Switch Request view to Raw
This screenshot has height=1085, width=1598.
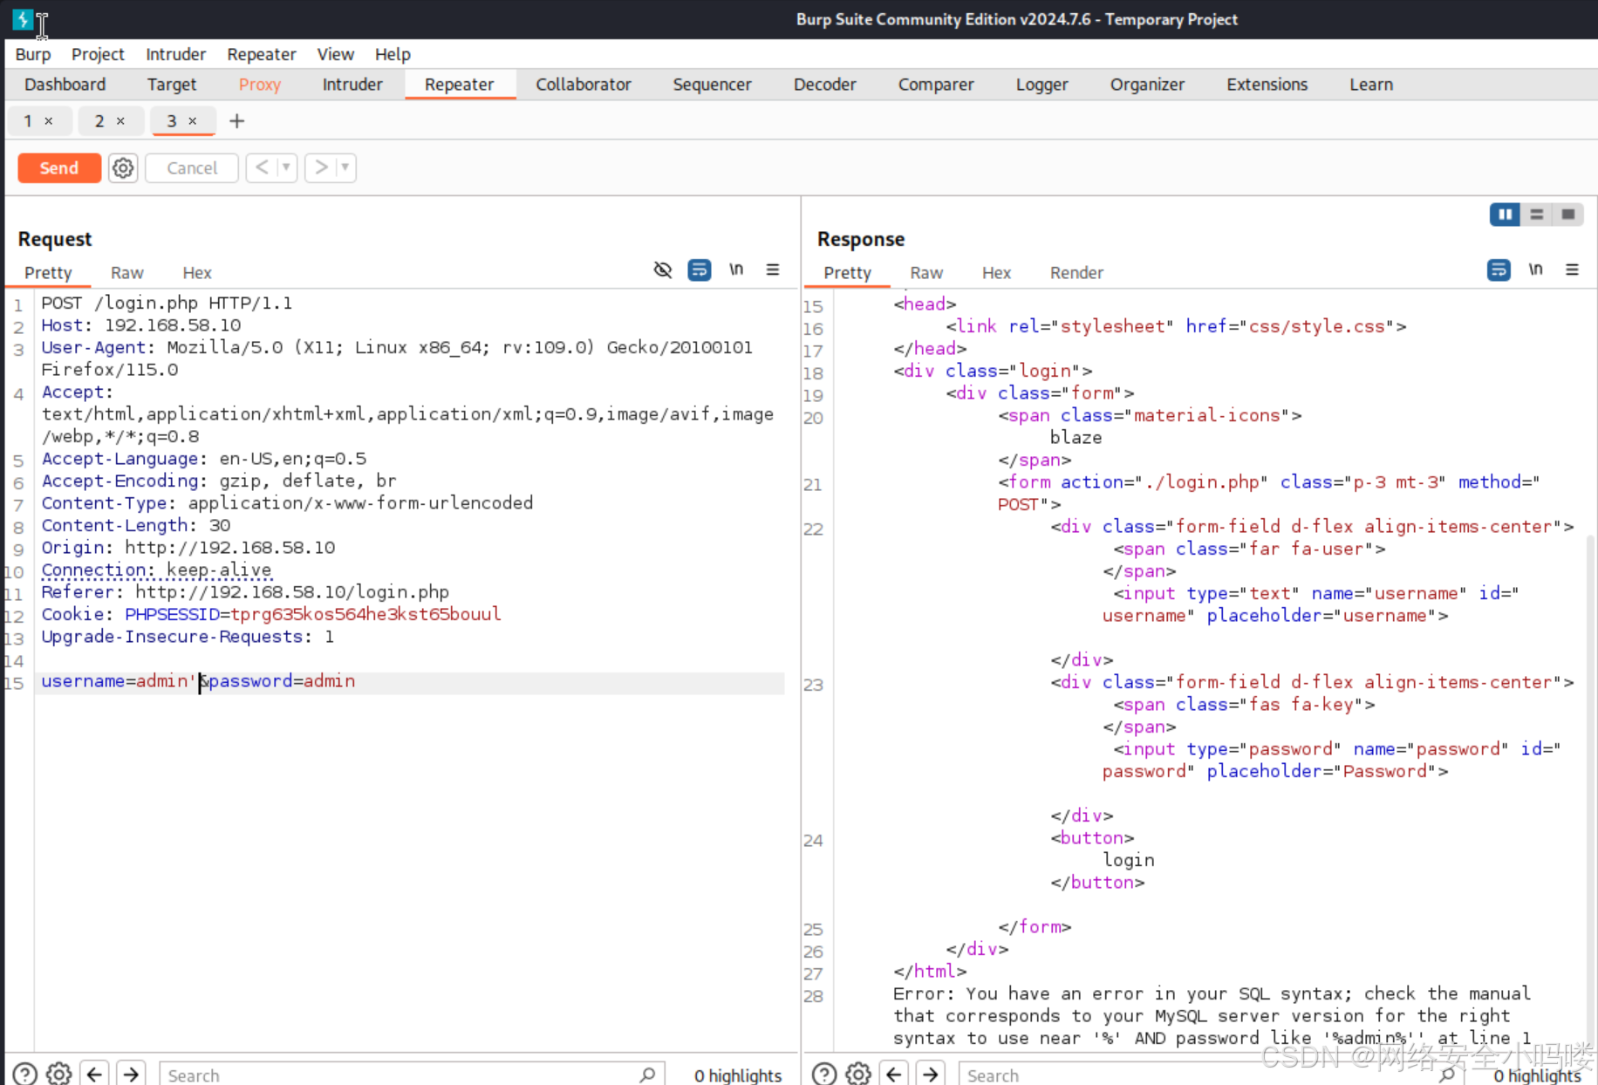click(x=127, y=273)
